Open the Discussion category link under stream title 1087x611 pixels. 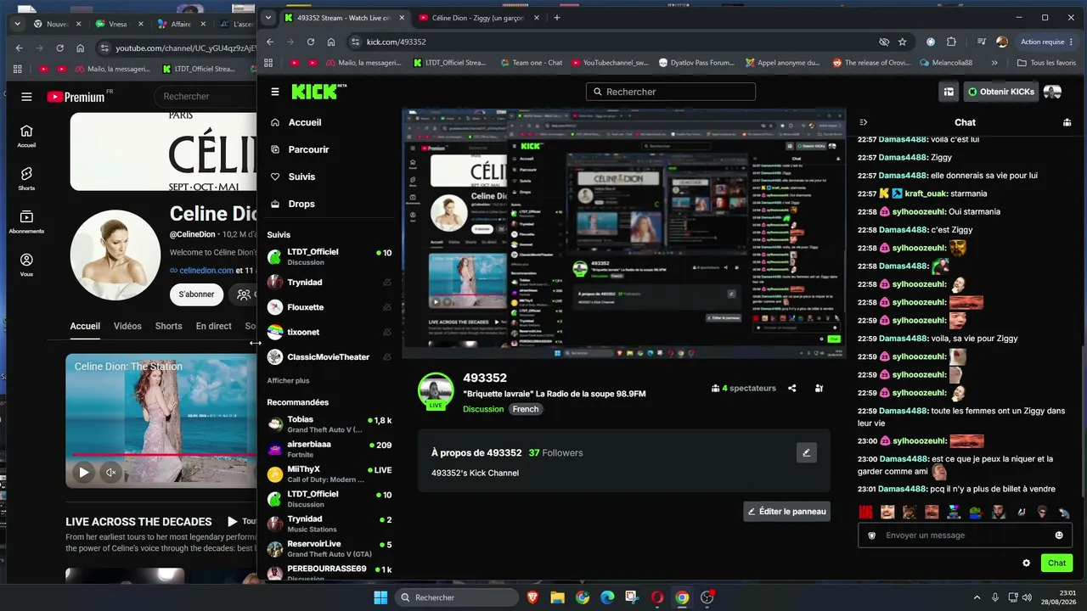(483, 409)
